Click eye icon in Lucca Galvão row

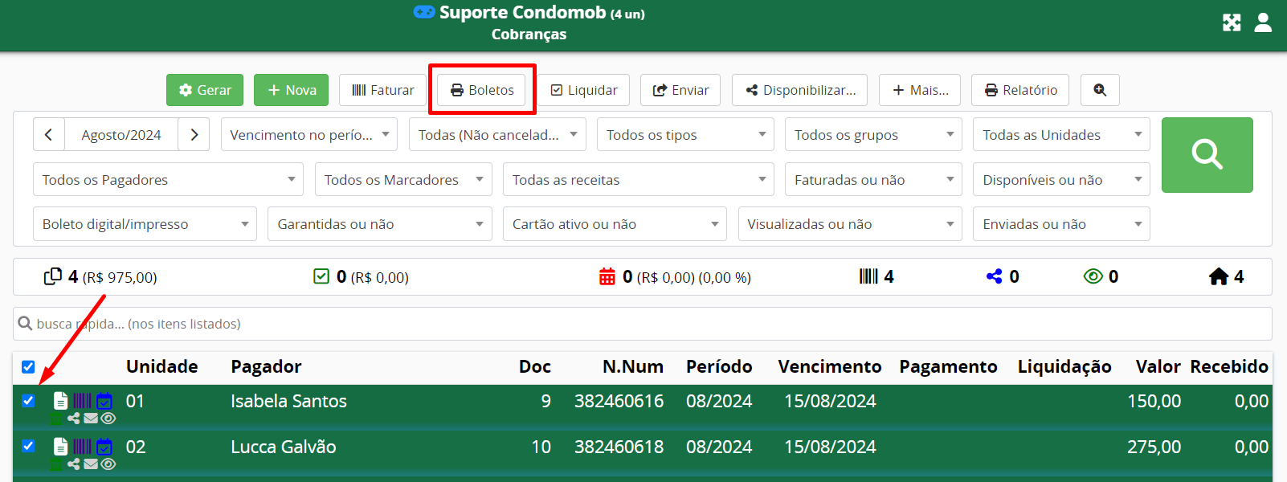pyautogui.click(x=108, y=464)
